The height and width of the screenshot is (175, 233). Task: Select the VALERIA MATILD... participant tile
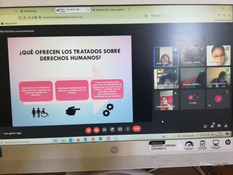coord(218,77)
